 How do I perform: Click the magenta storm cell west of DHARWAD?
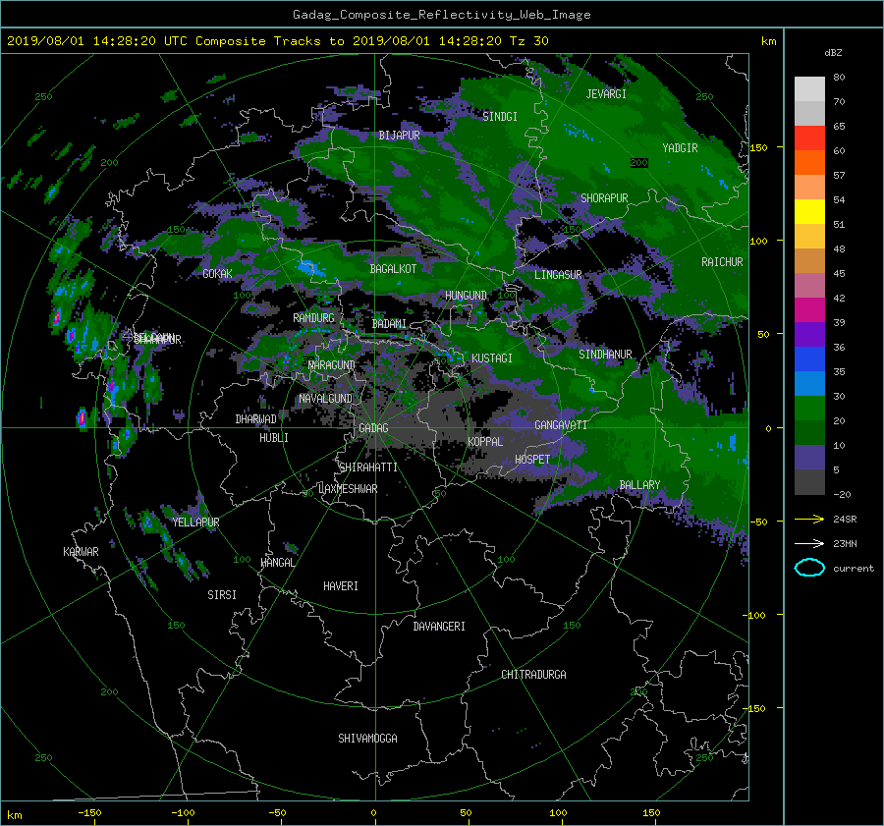[x=82, y=417]
